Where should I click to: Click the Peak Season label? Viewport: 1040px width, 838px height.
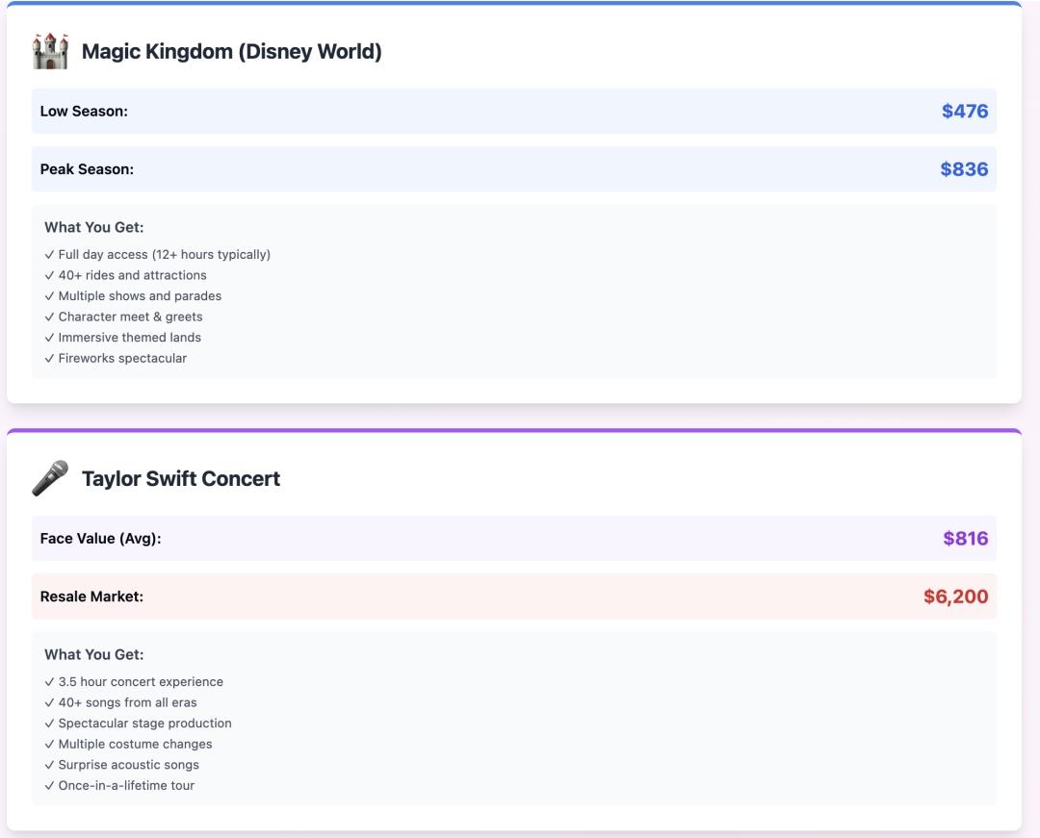point(87,169)
